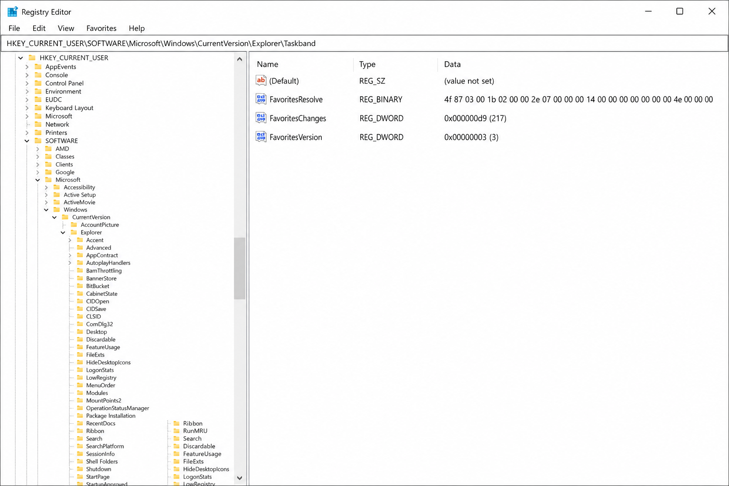Open the View menu
Screen dimensions: 729x486
[x=66, y=28]
